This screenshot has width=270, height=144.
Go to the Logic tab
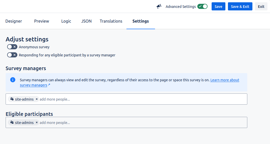point(66,21)
